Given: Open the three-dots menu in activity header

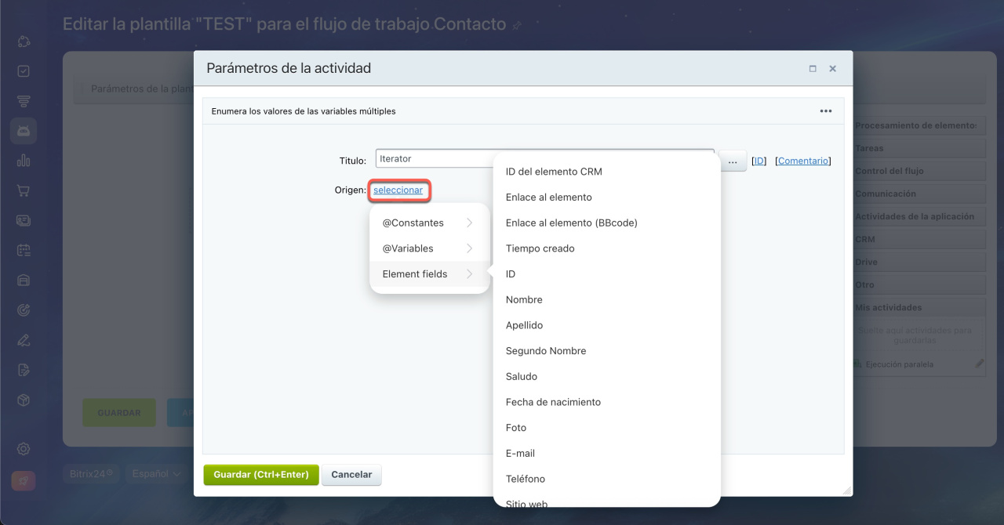Looking at the screenshot, I should pos(825,111).
